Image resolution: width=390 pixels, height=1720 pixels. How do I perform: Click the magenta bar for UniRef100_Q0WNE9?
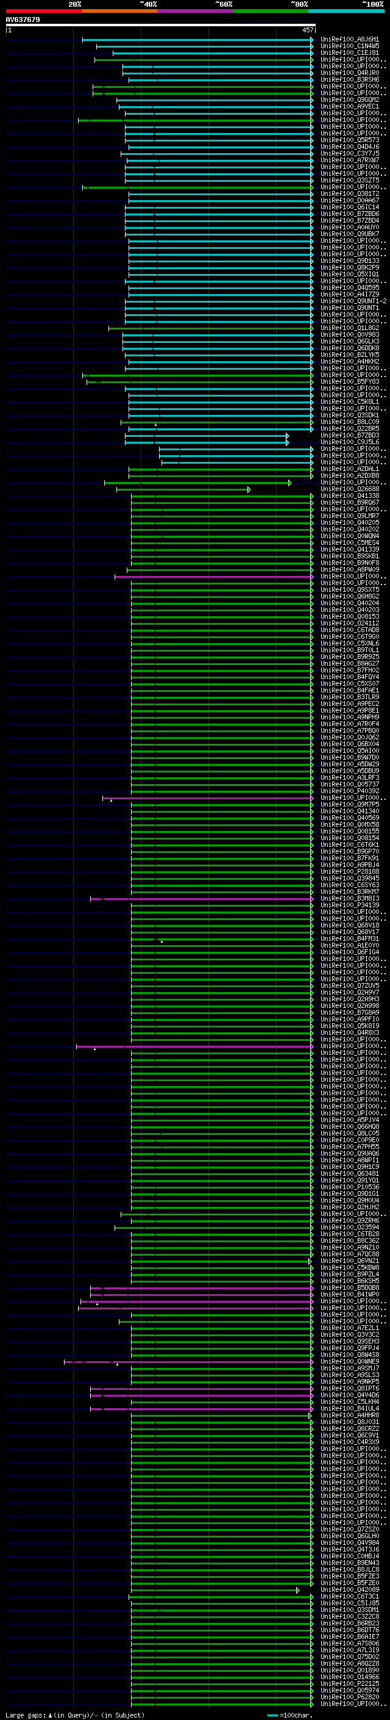(x=189, y=1361)
